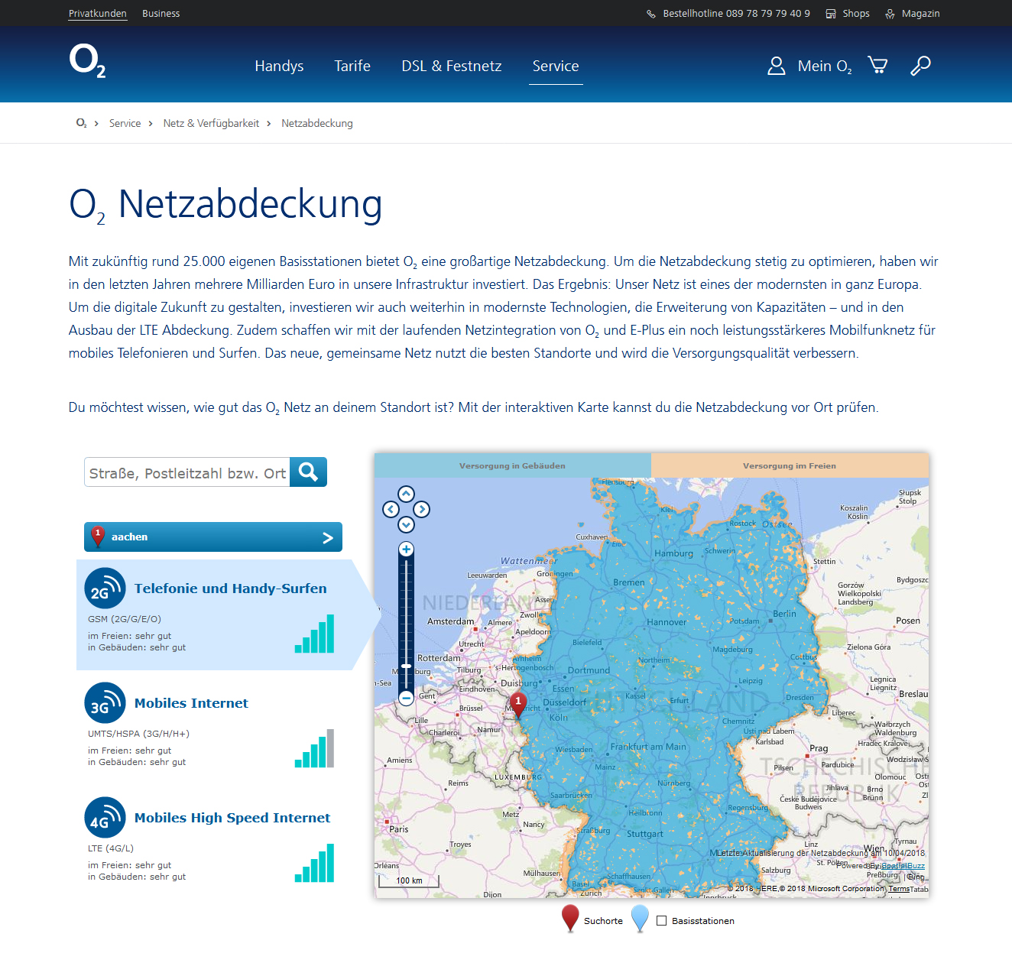The image size is (1012, 963).
Task: Click the GSM (2G/G/E/O) label
Action: pyautogui.click(x=125, y=619)
